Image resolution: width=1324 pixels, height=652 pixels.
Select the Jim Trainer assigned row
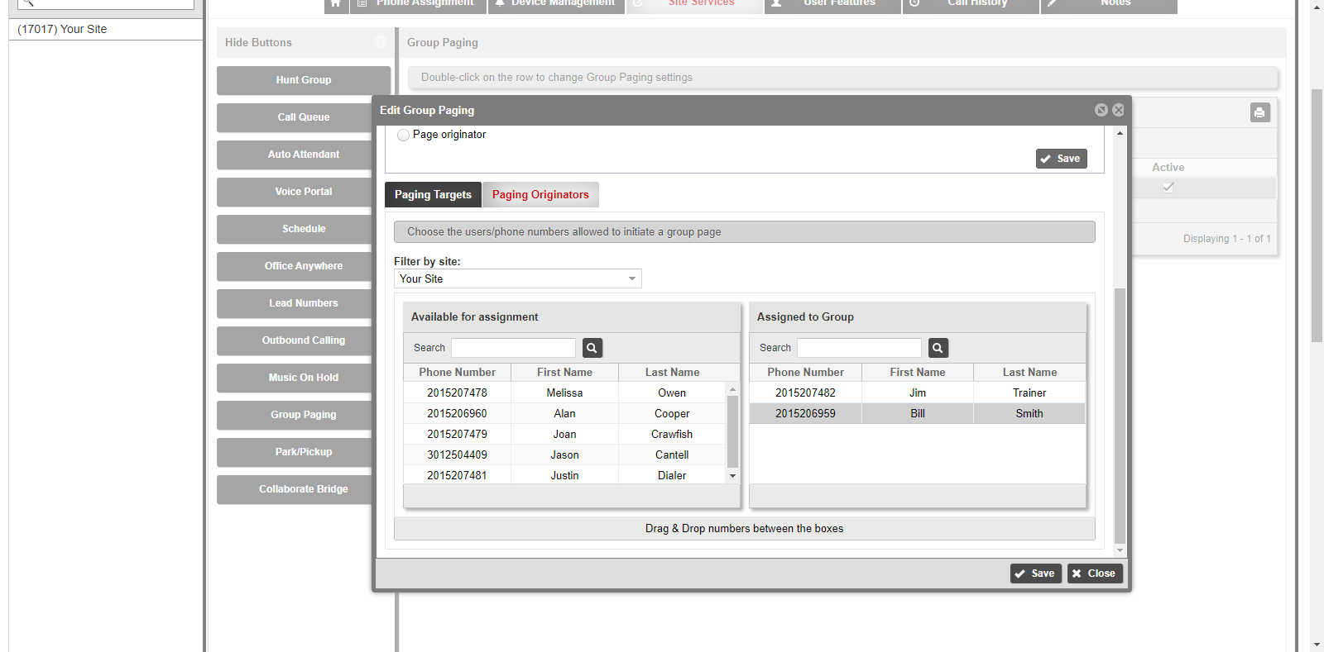(918, 393)
